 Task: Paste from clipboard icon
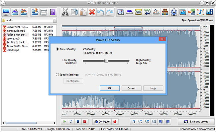[x=83, y=12]
